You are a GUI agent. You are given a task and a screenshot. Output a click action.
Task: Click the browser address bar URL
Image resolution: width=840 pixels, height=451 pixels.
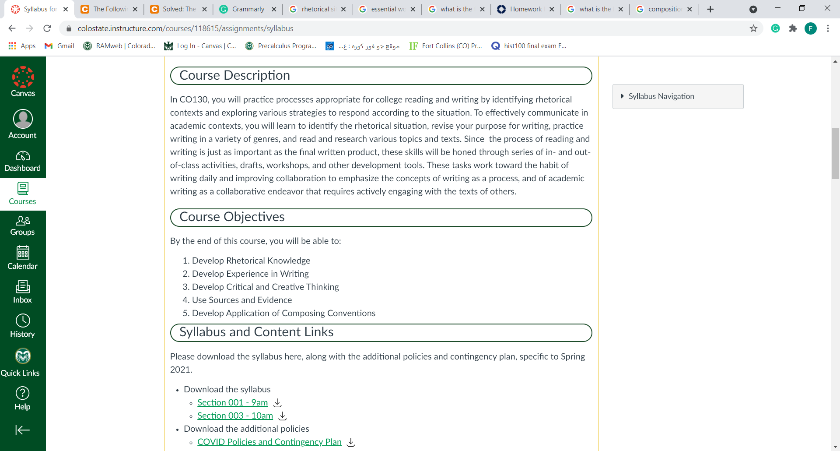[185, 28]
